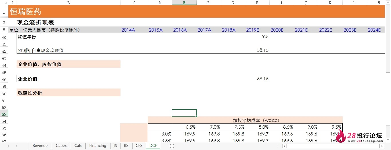Click the 终值年份 label cell
Screen dimensions: 391x150
[27, 37]
